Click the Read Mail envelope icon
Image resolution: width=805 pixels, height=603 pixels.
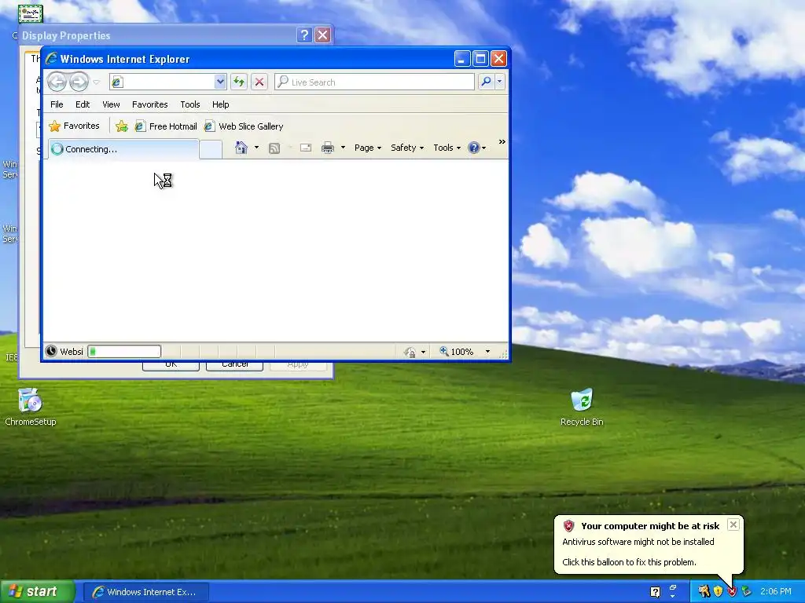(306, 148)
